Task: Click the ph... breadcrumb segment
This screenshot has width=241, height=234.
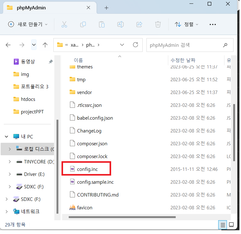Action: point(90,45)
